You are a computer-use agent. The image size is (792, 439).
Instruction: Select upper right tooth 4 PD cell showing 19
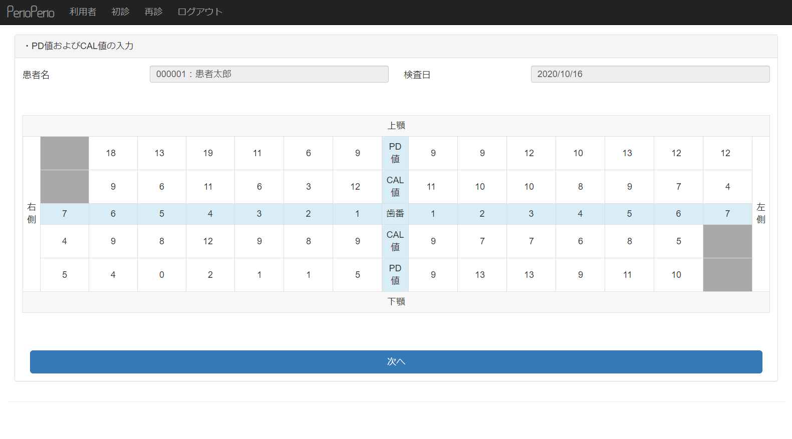click(210, 153)
